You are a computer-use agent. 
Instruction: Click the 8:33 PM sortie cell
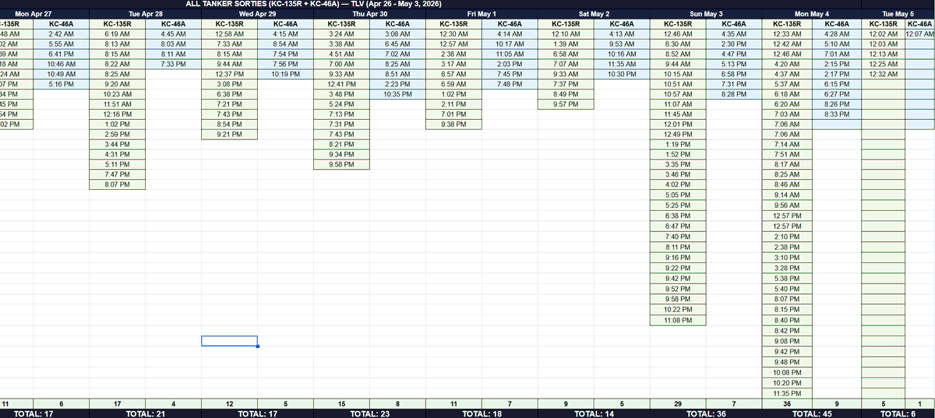[x=837, y=114]
